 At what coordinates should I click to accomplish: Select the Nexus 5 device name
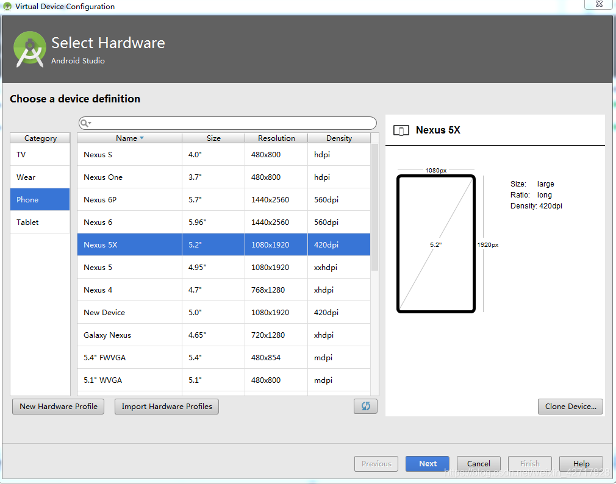[x=98, y=268]
